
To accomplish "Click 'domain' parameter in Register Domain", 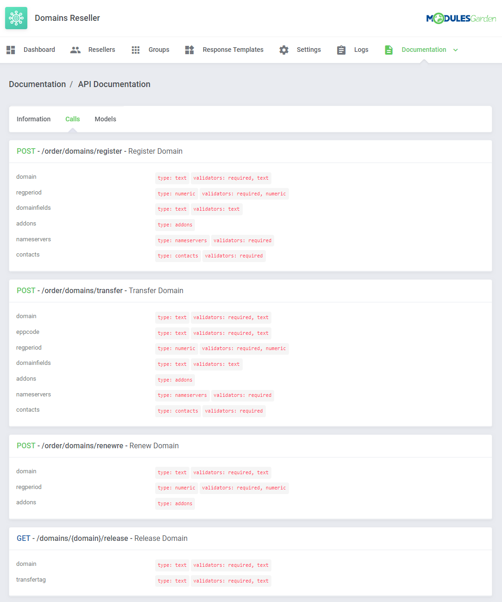I will pos(26,177).
